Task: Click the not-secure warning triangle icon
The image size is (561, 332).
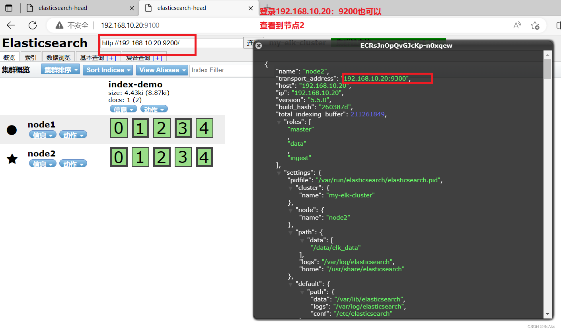Action: [60, 25]
